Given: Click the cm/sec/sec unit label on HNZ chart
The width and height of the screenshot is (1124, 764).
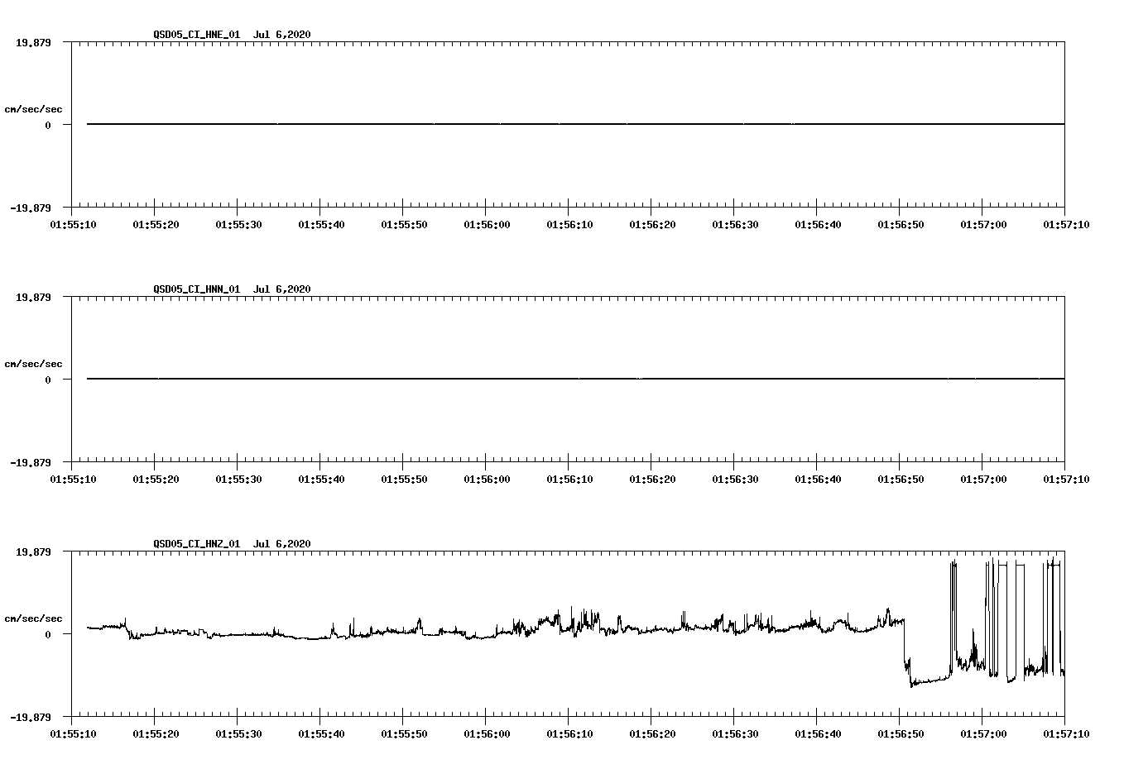Looking at the screenshot, I should pyautogui.click(x=33, y=618).
